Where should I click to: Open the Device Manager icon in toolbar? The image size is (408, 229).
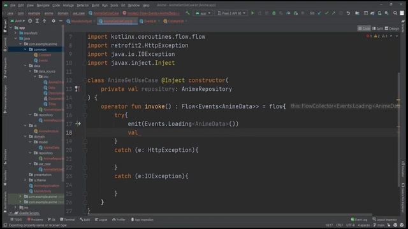pos(379,13)
